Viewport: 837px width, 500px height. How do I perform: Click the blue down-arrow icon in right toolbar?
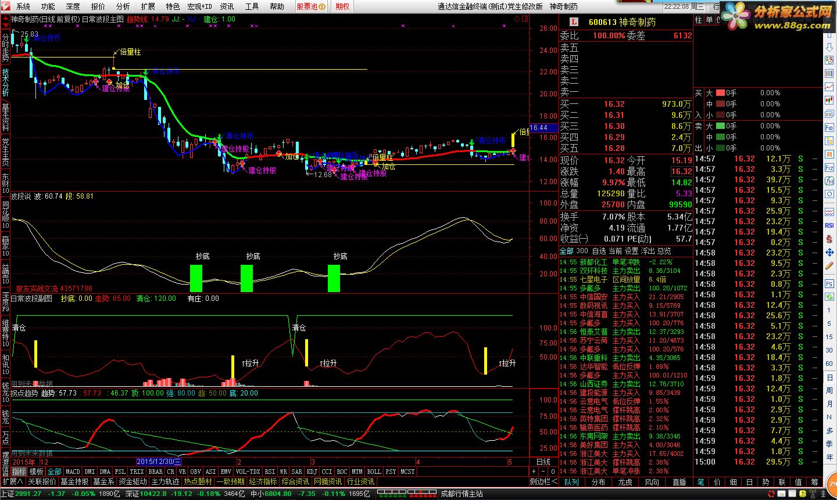point(829,47)
